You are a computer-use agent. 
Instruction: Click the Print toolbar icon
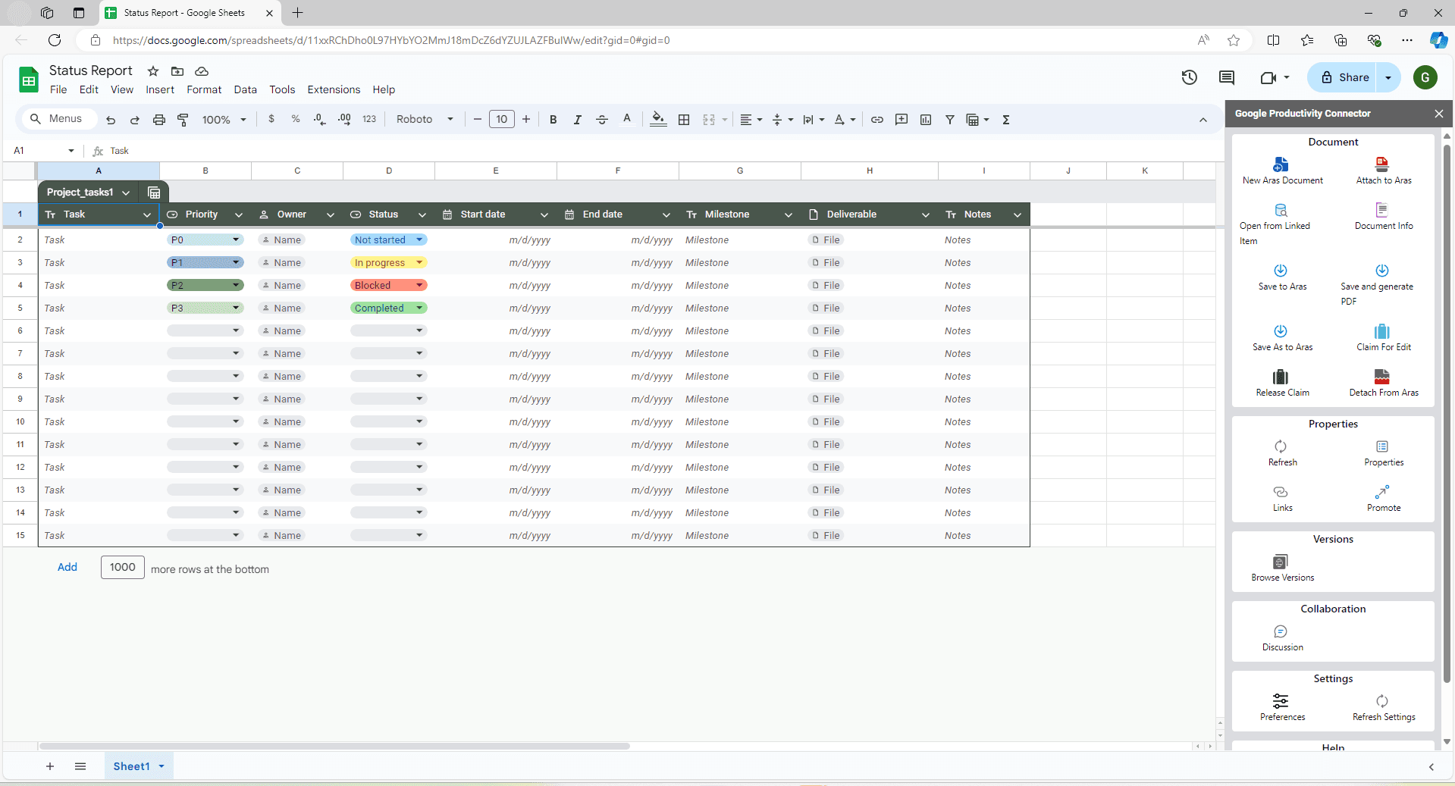click(158, 120)
